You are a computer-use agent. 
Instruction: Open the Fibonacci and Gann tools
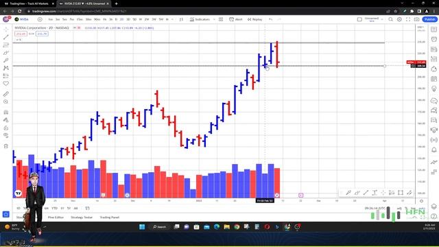6,45
